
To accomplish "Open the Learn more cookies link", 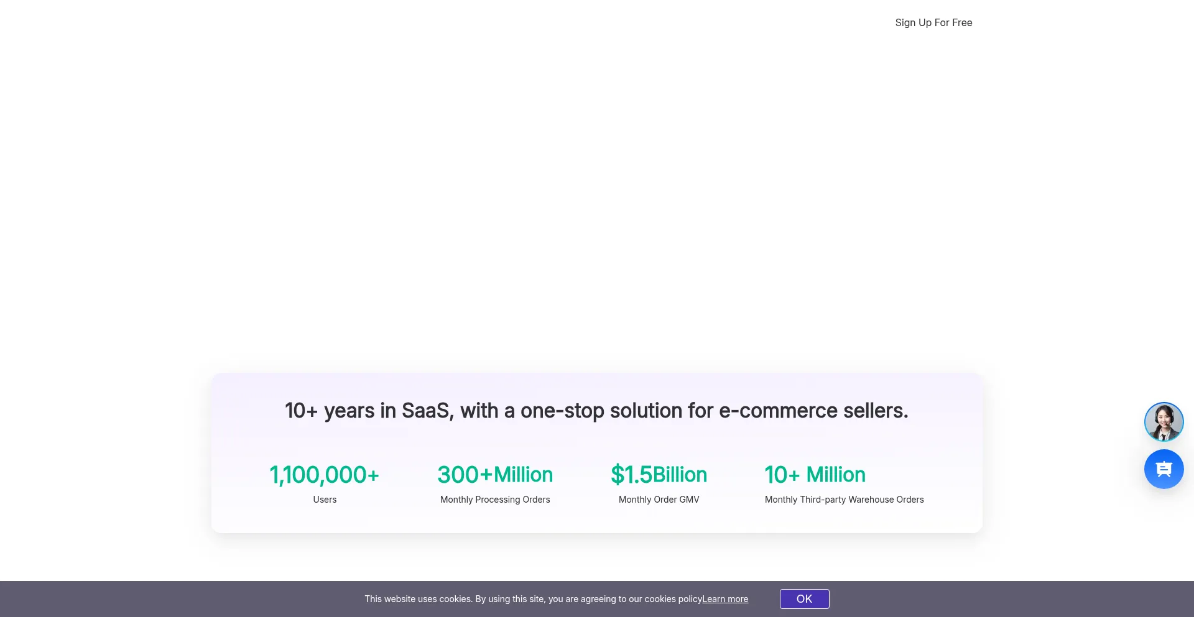I will (x=725, y=599).
